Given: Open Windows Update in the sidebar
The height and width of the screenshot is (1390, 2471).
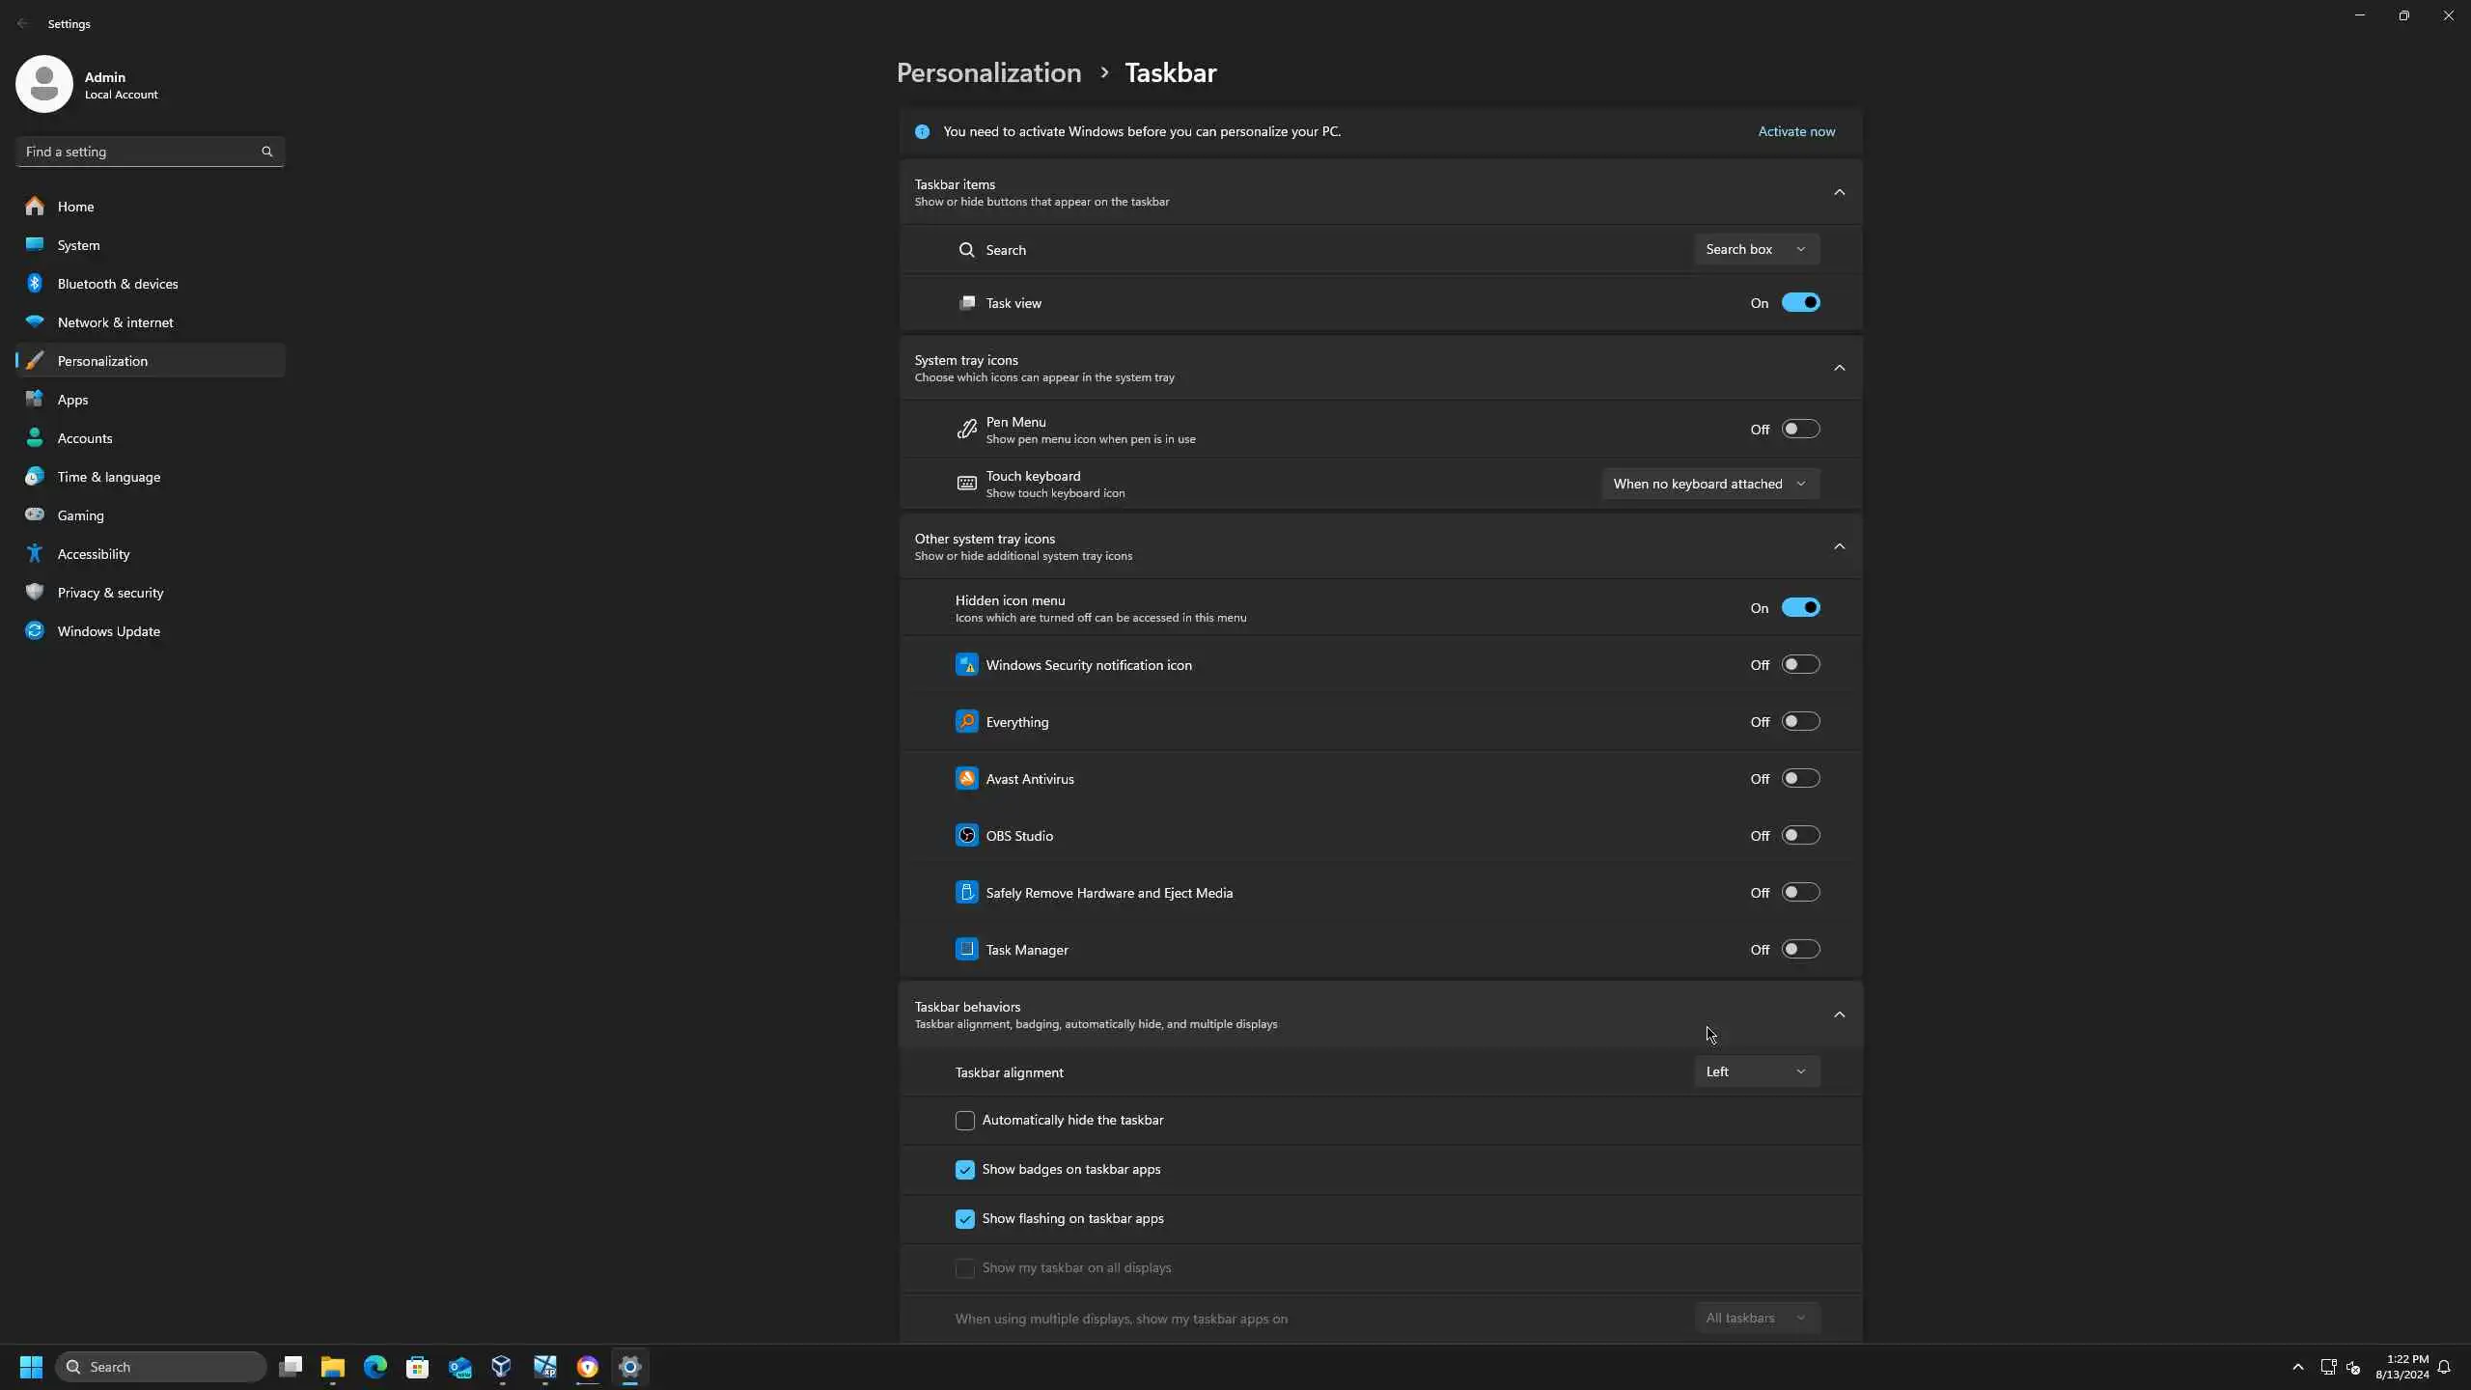Looking at the screenshot, I should (108, 631).
